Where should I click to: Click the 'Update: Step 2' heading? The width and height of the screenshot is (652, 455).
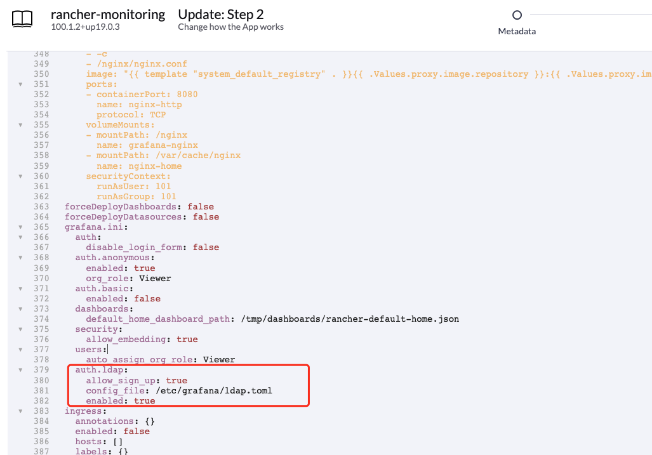[221, 15]
